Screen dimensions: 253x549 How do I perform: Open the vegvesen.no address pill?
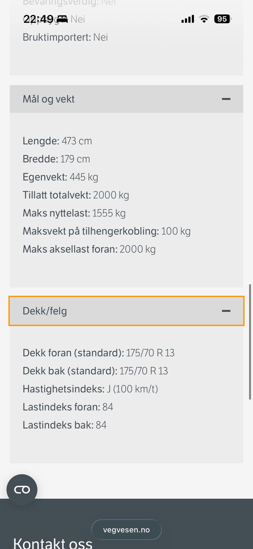126,530
